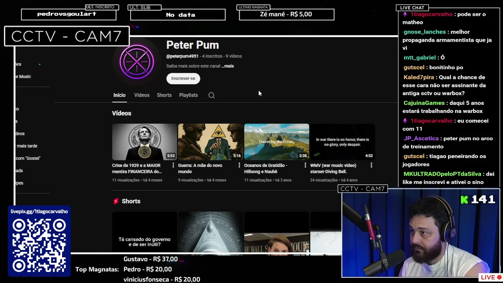The image size is (503, 283).
Task: Open options menu for WMV starset video
Action: click(371, 165)
